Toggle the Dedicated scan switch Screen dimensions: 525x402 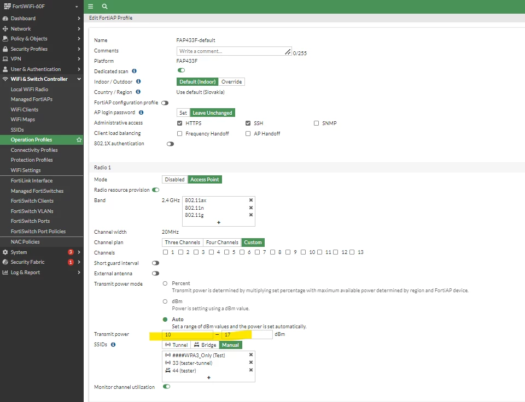(181, 70)
